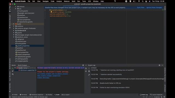Viewport: 175px width, 98px height.
Task: Click the memory indicator icon in status bar
Action: pos(164,97)
